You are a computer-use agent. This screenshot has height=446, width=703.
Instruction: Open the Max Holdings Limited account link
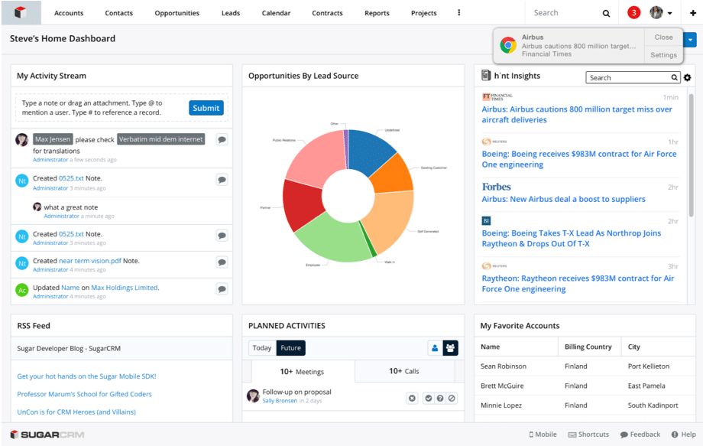[125, 288]
